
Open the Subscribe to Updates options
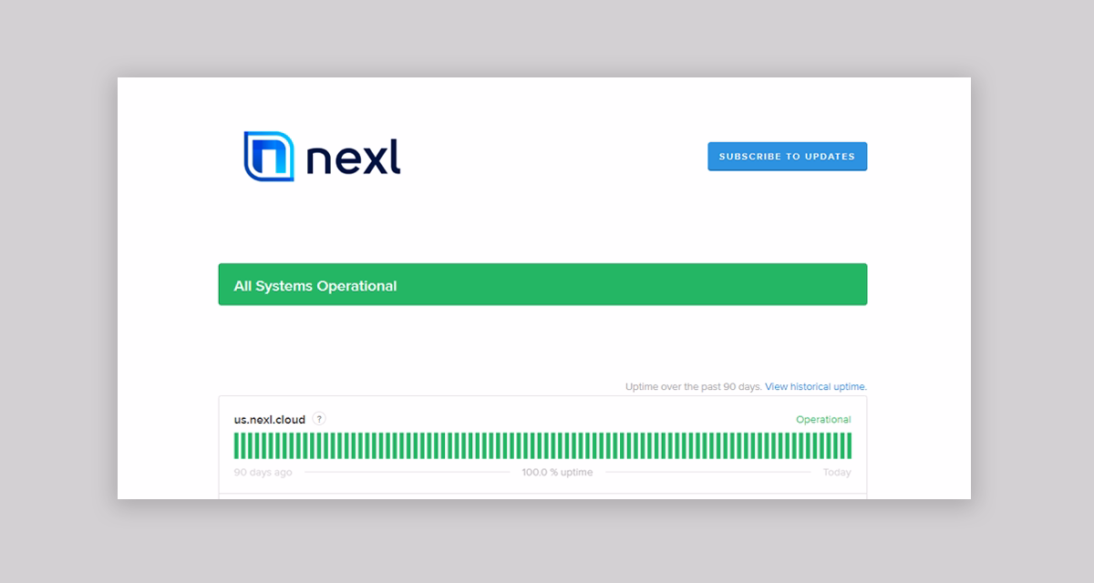787,156
